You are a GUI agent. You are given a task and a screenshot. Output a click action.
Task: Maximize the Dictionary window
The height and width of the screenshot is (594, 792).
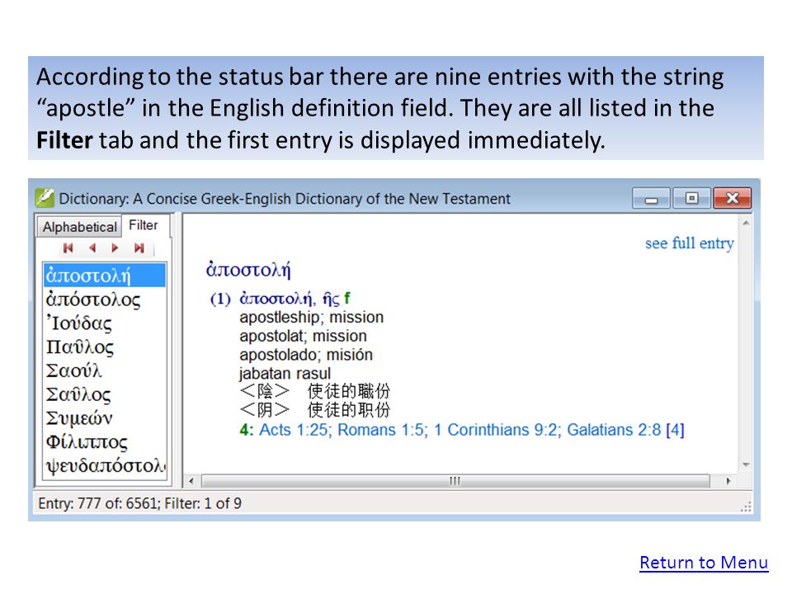[691, 198]
